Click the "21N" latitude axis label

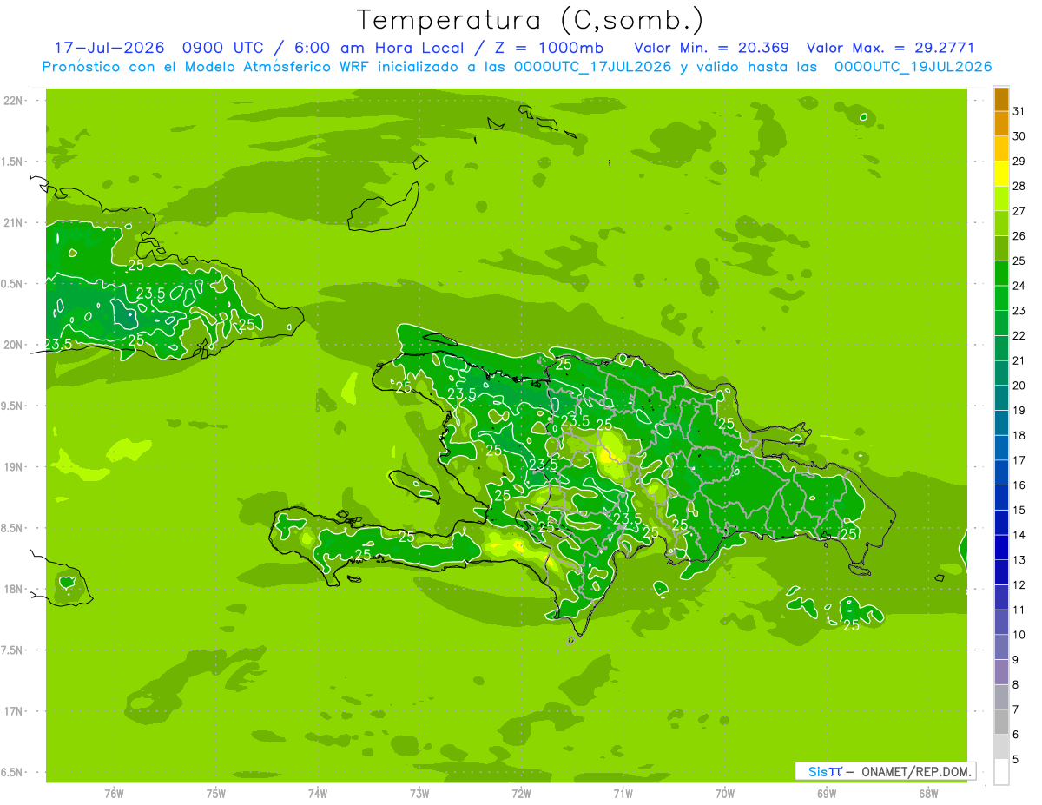point(13,222)
